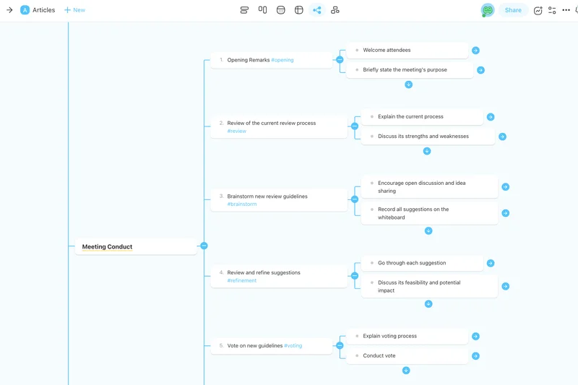Click the Share button
The image size is (578, 385).
(513, 10)
